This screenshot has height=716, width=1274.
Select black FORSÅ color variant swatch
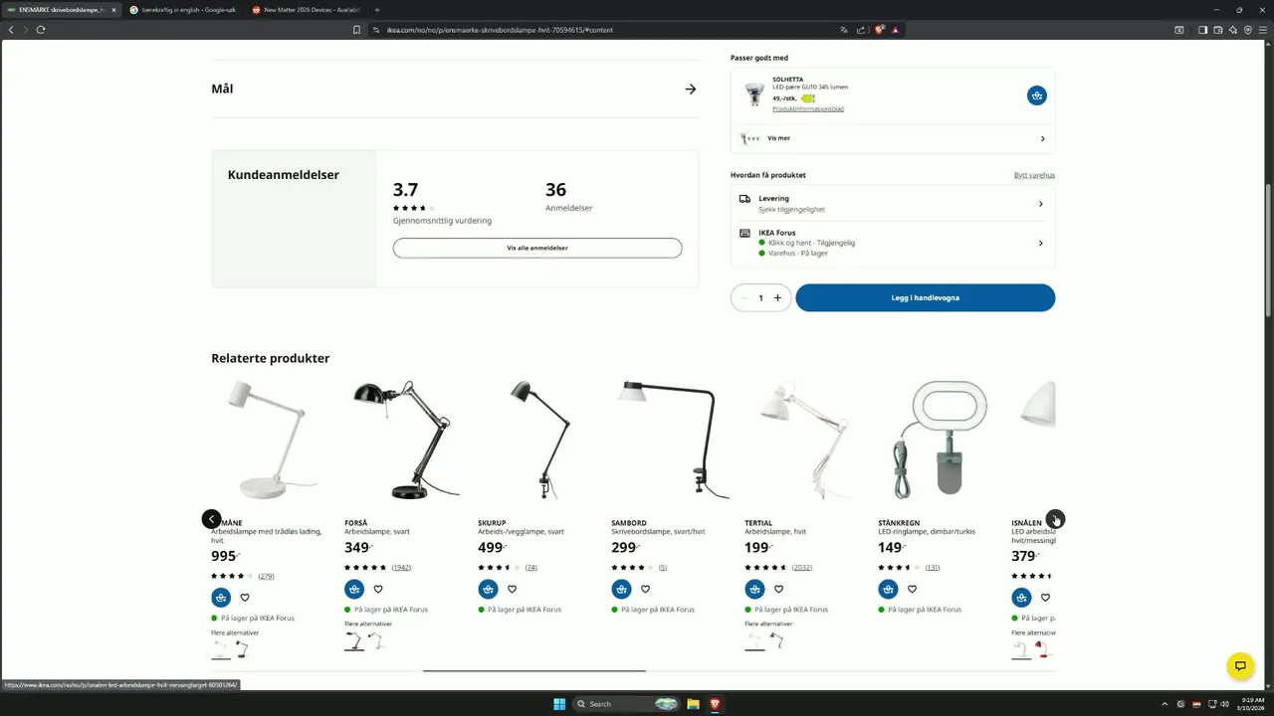tap(354, 641)
